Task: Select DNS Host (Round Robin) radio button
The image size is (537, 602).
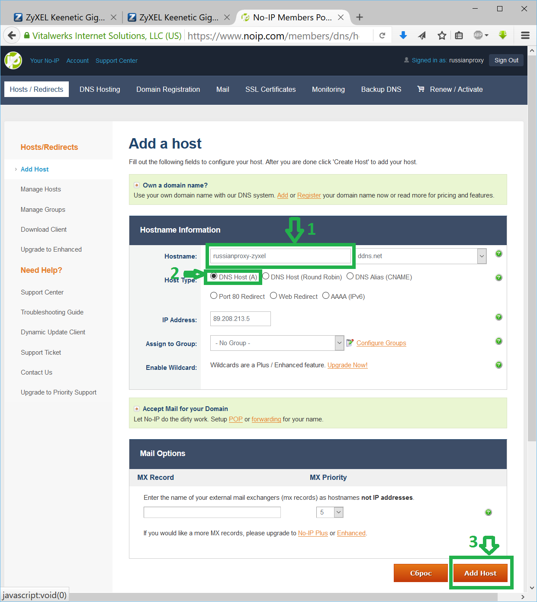Action: click(266, 276)
